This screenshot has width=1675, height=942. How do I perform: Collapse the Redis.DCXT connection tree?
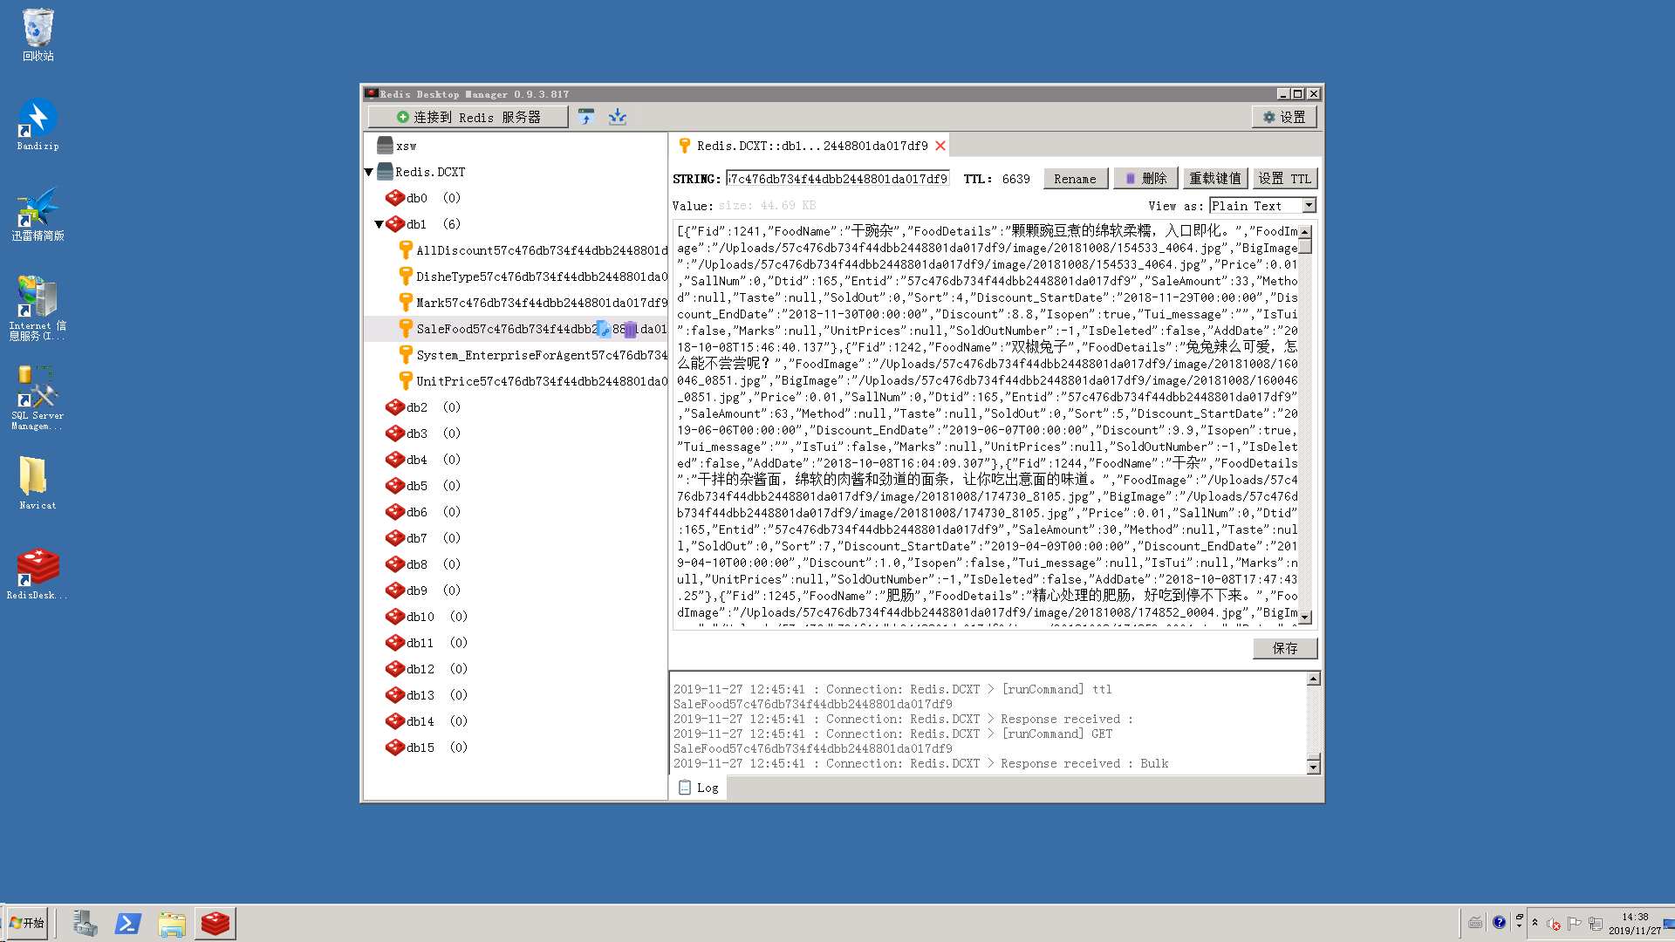(x=369, y=172)
